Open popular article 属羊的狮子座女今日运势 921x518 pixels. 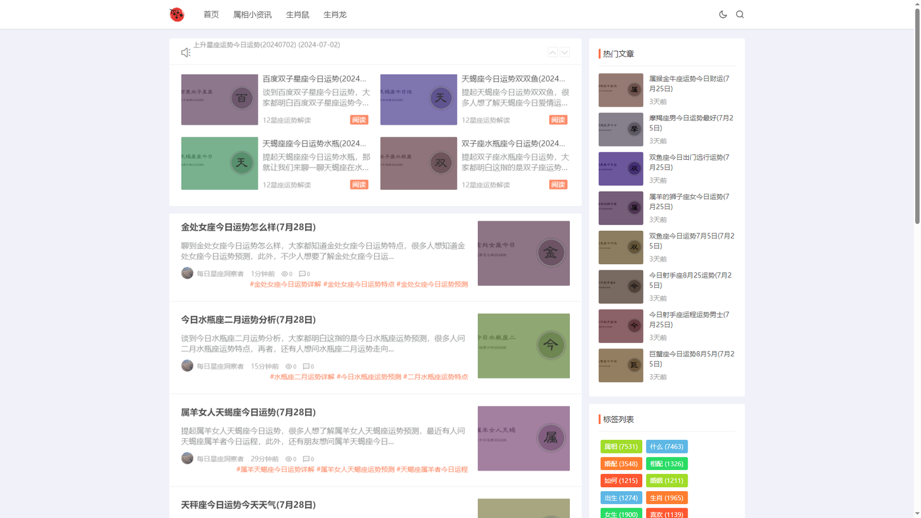[689, 201]
